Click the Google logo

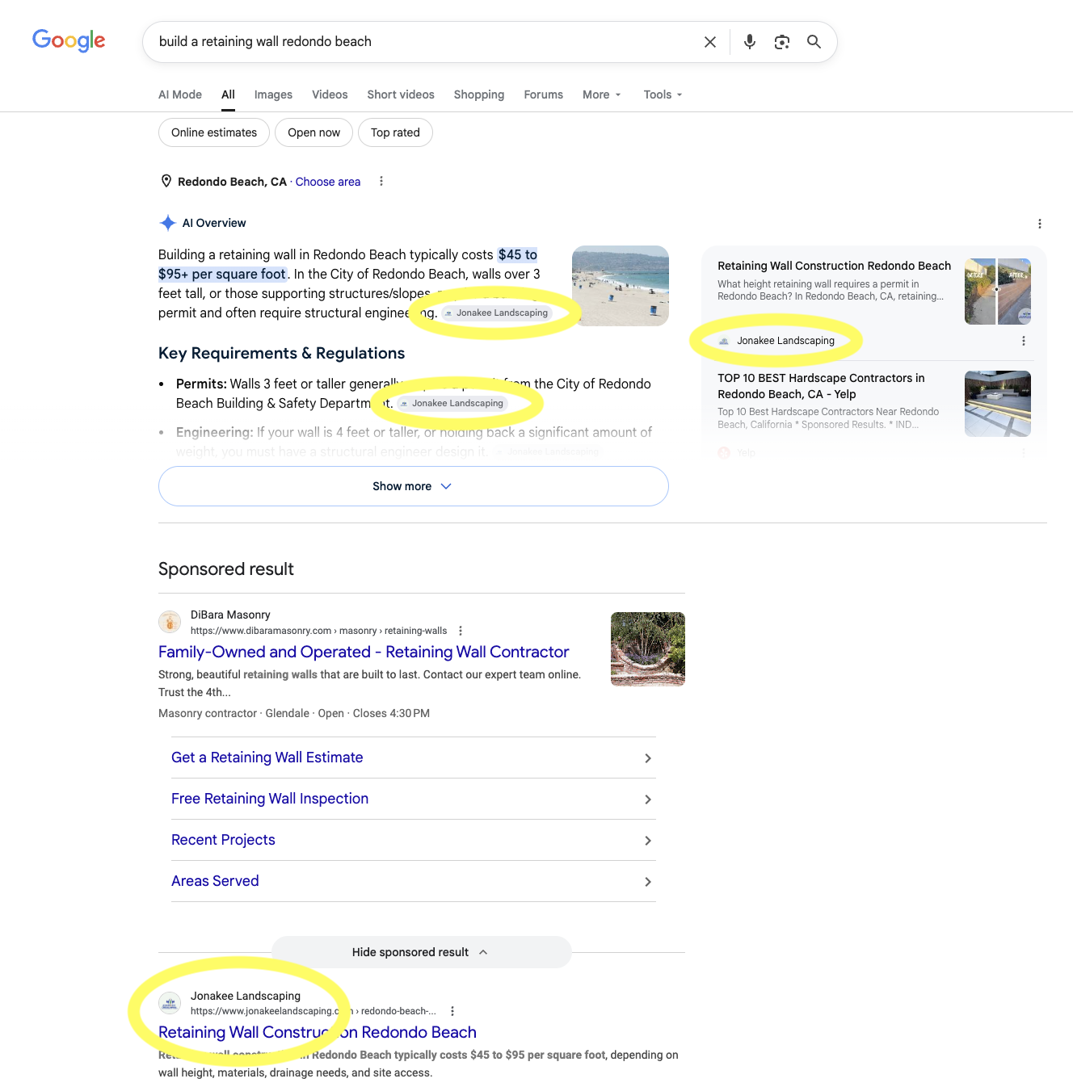(x=69, y=40)
